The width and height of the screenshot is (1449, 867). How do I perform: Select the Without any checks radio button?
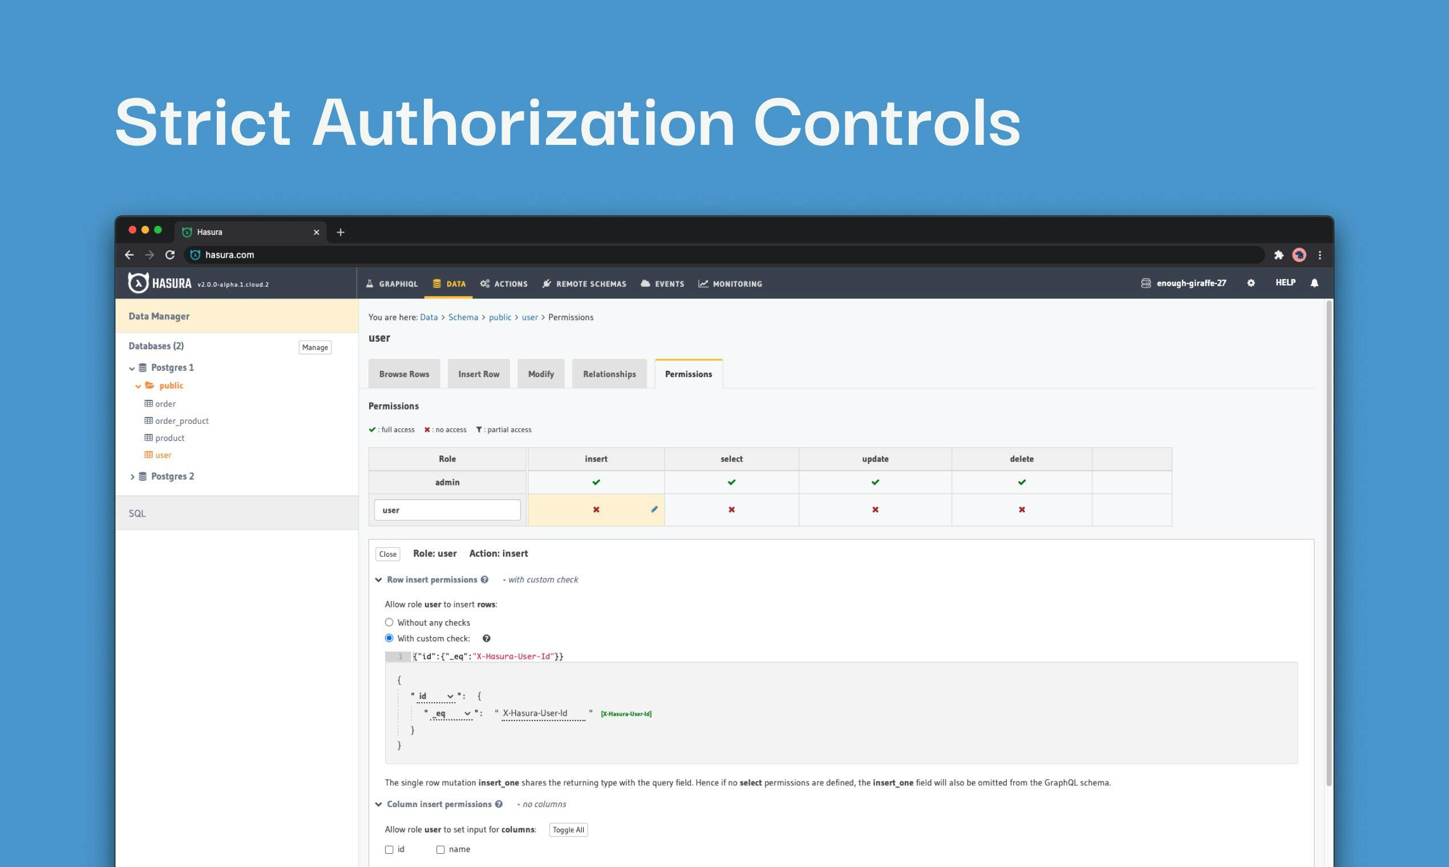click(x=389, y=622)
